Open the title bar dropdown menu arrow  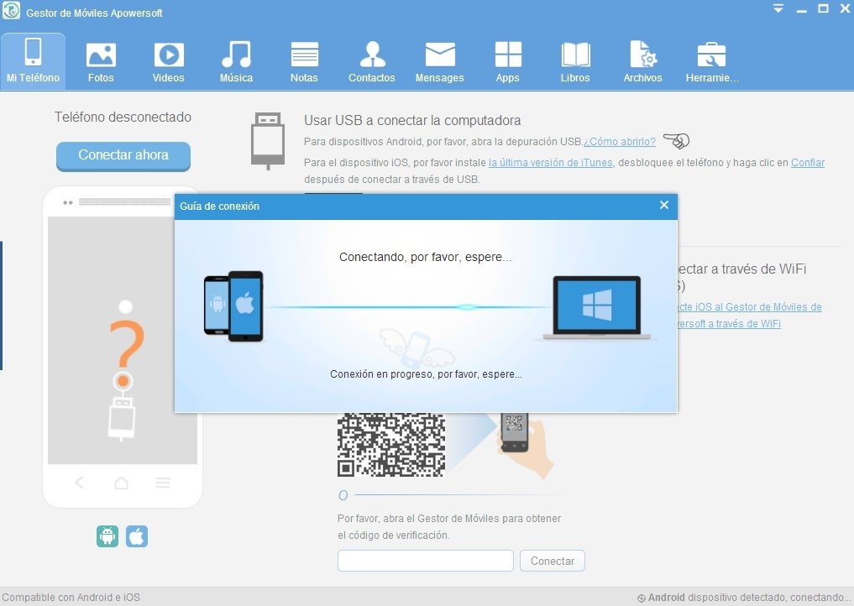[778, 8]
